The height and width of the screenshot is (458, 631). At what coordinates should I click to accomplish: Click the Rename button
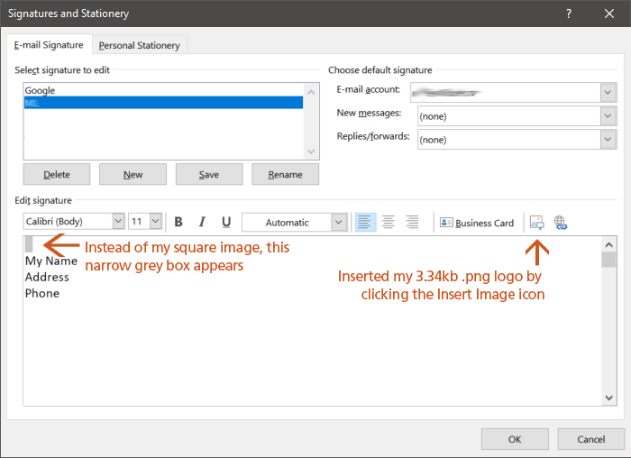pyautogui.click(x=286, y=174)
